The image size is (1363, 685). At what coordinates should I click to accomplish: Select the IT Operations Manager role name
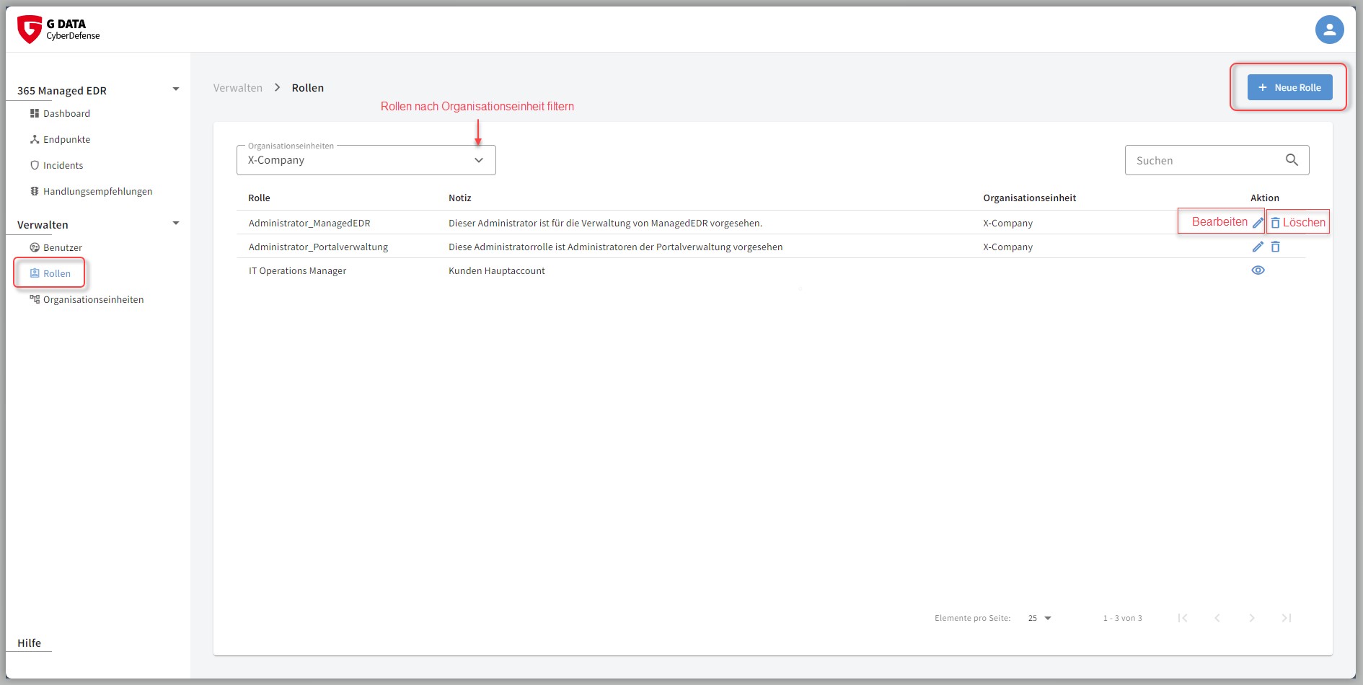tap(297, 271)
